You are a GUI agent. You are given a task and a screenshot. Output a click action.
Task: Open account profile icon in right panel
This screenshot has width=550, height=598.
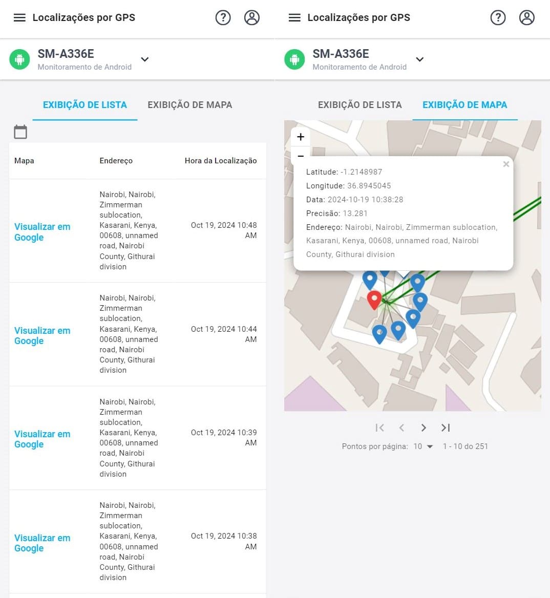[527, 17]
